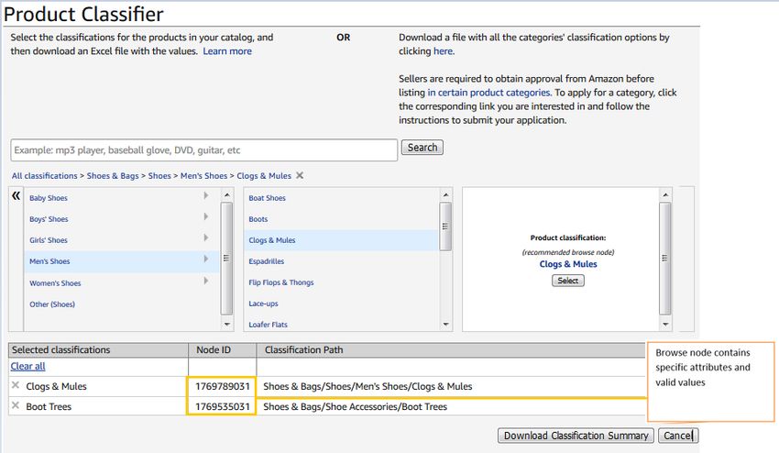Select Boys' Shoes in the category list
Screen dimensions: 779x453
[x=49, y=219]
